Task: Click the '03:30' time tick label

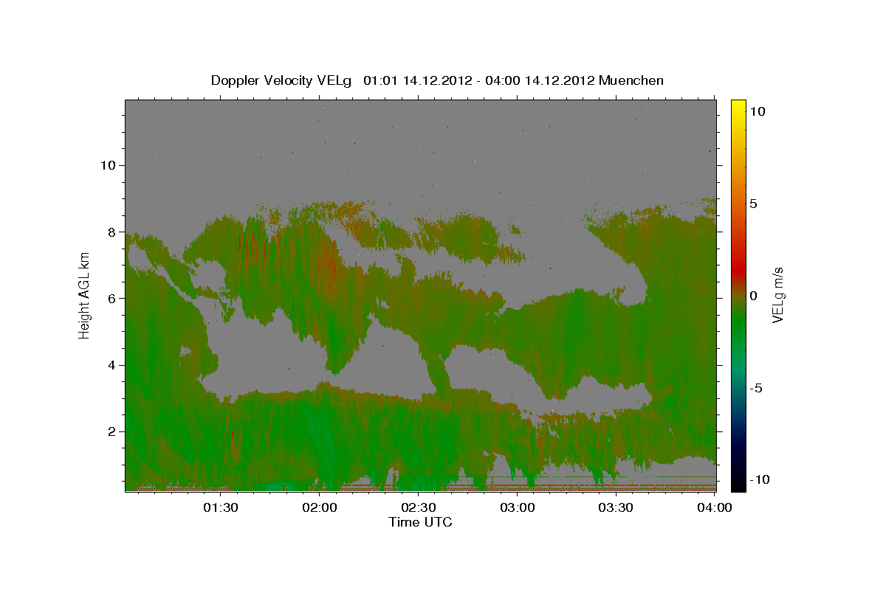Action: (x=616, y=507)
